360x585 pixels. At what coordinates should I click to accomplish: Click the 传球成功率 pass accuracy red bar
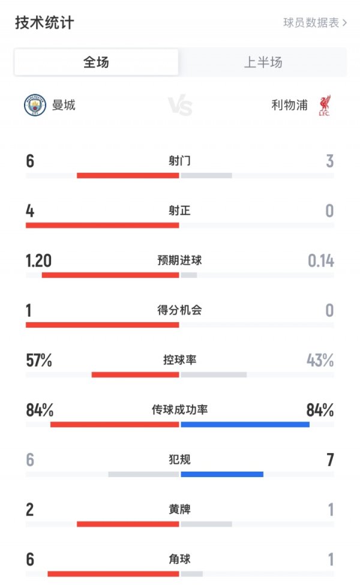pyautogui.click(x=114, y=424)
